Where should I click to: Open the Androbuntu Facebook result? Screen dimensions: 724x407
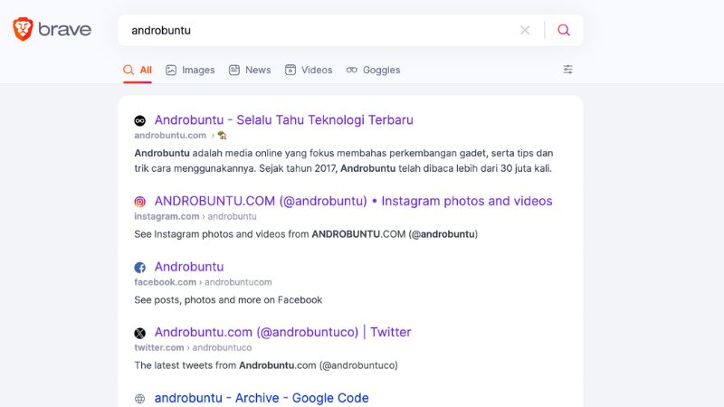pos(189,267)
